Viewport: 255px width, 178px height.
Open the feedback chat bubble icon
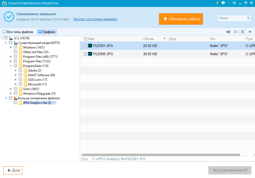pos(223,3)
